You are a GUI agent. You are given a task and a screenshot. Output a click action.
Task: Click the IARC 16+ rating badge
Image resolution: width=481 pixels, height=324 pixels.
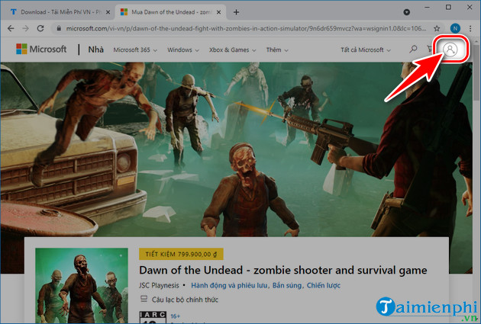point(153,318)
